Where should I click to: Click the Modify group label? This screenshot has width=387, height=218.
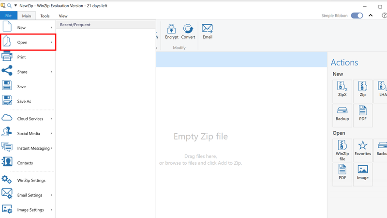point(179,47)
